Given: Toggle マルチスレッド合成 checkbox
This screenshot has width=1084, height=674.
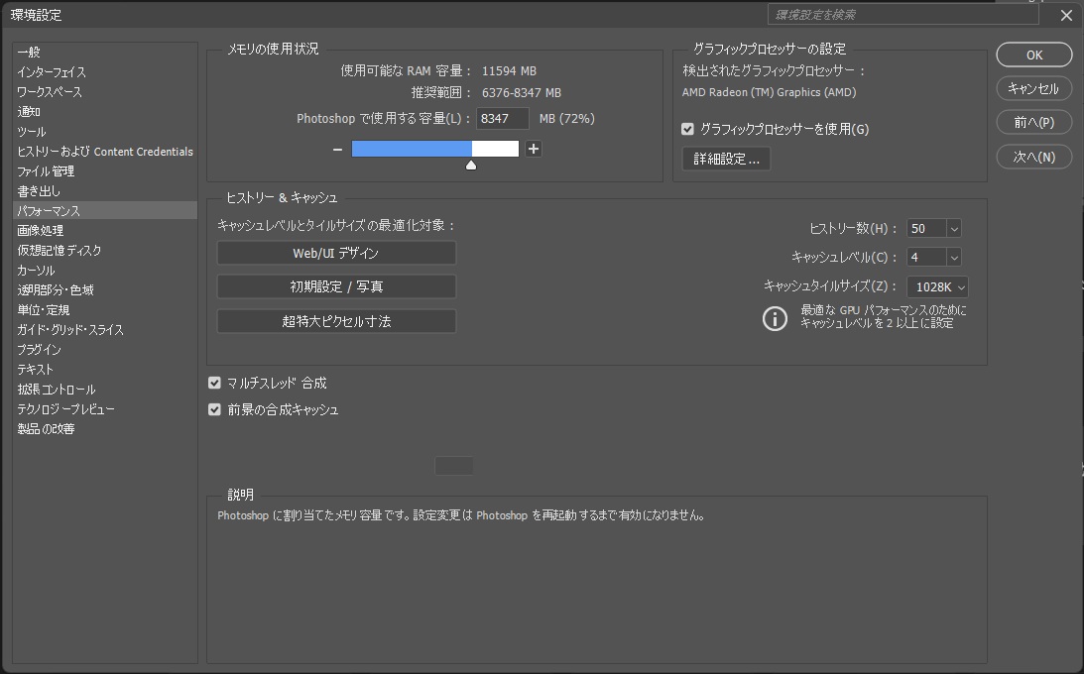Looking at the screenshot, I should tap(214, 383).
